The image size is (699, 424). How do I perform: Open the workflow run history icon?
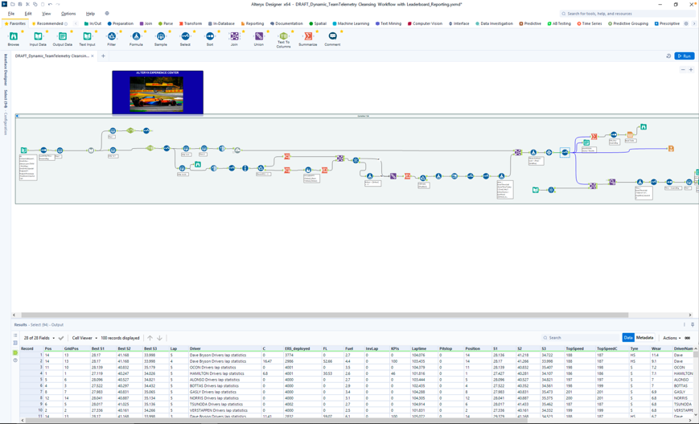[668, 56]
